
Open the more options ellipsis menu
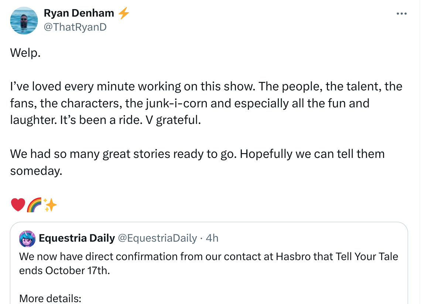(x=401, y=14)
